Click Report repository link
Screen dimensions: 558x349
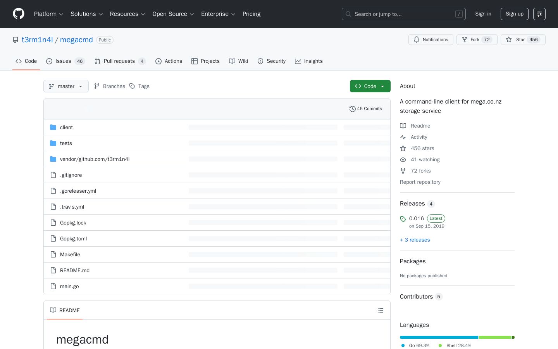coord(420,182)
